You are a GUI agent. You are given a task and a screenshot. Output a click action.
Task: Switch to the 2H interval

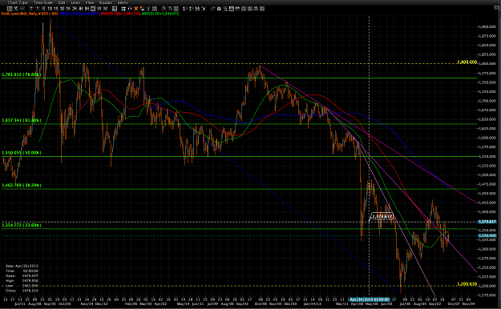point(75,9)
